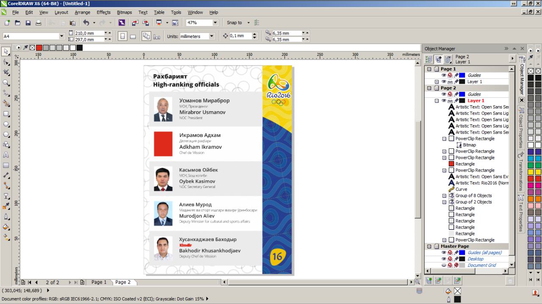This screenshot has height=304, width=542.
Task: Click the Import toolbar icon
Action: (x=135, y=23)
